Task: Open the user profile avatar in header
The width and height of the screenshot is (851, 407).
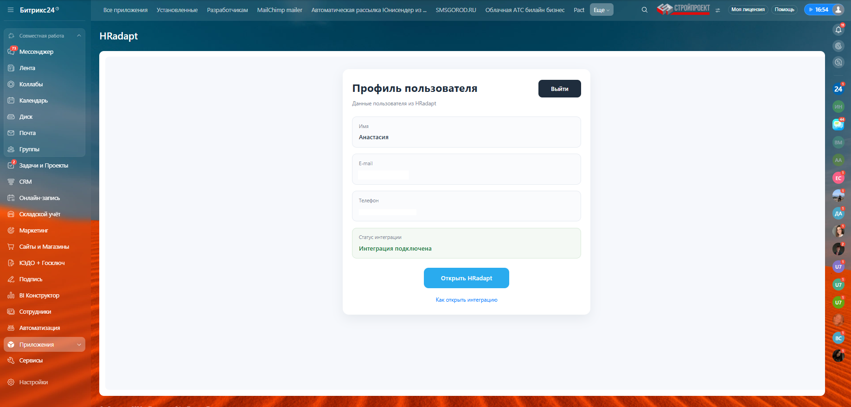Action: click(838, 9)
